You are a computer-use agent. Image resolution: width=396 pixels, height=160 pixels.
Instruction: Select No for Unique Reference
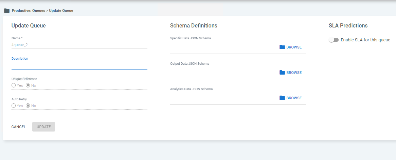pos(28,85)
